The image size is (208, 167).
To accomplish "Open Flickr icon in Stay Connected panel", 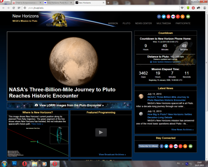I will coord(176,146).
